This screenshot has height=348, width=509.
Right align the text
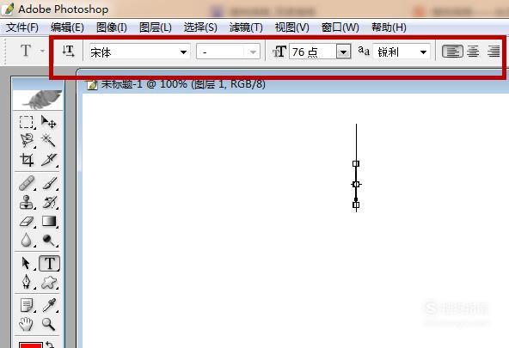tap(494, 52)
